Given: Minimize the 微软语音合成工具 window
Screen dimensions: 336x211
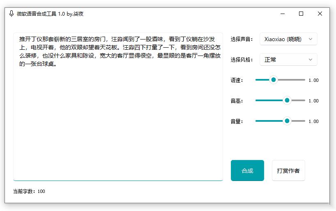Looking at the screenshot, I should click(x=283, y=14).
